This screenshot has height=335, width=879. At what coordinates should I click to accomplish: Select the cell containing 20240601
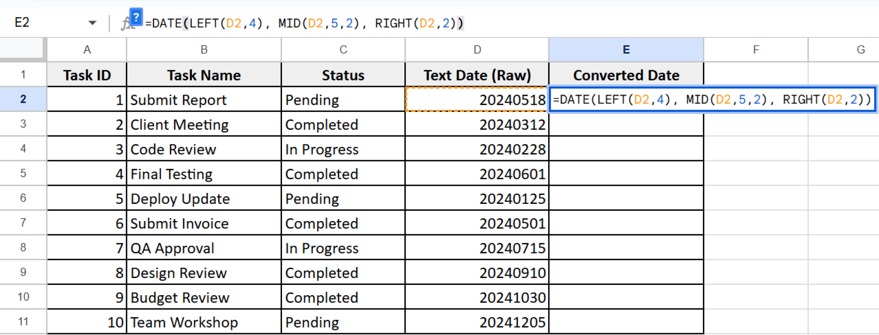pos(477,174)
